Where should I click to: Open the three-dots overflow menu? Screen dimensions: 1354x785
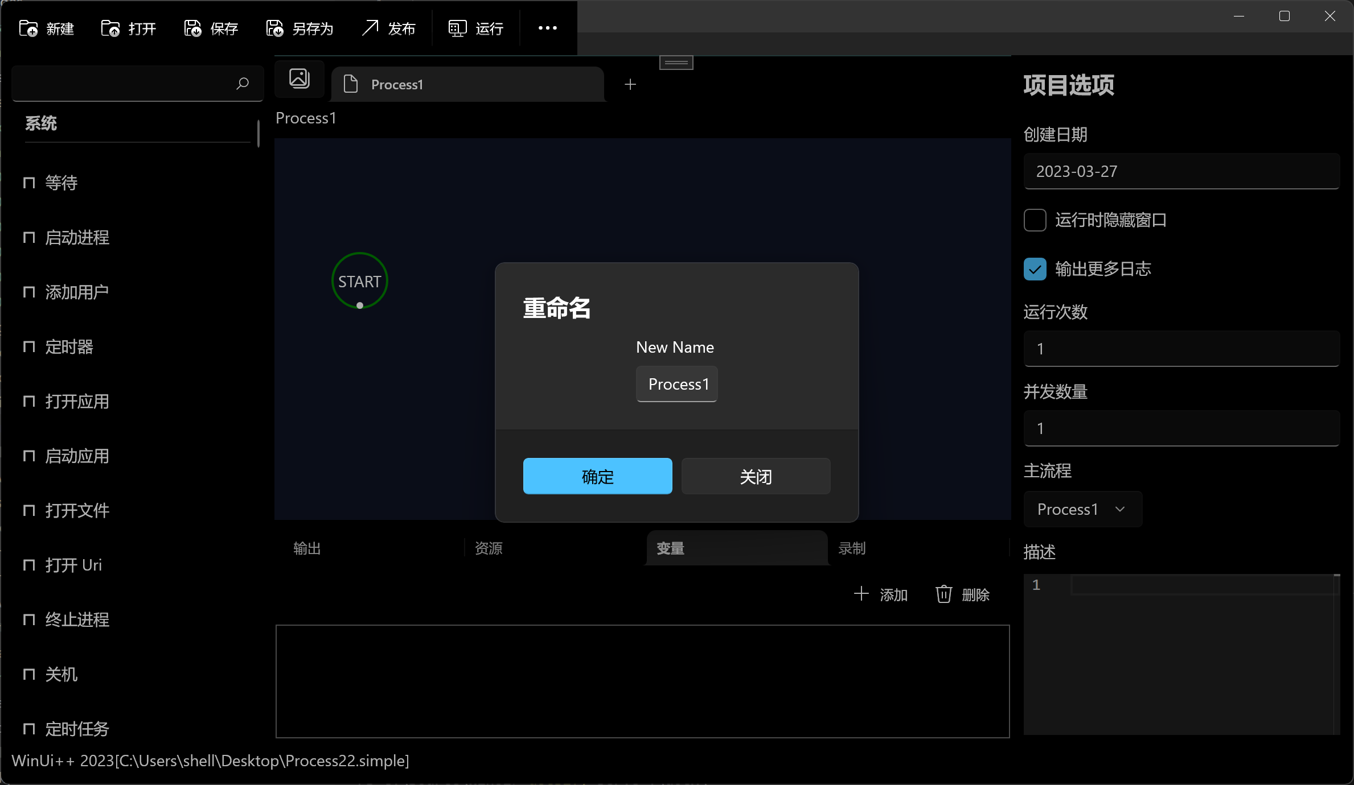pyautogui.click(x=547, y=28)
